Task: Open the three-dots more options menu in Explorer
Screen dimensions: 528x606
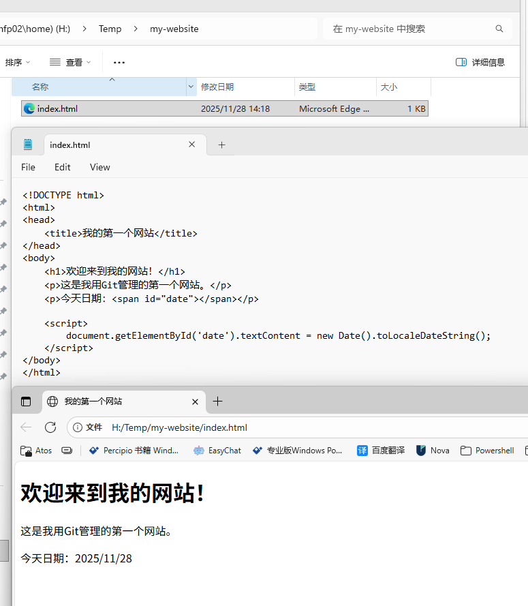Action: click(119, 62)
